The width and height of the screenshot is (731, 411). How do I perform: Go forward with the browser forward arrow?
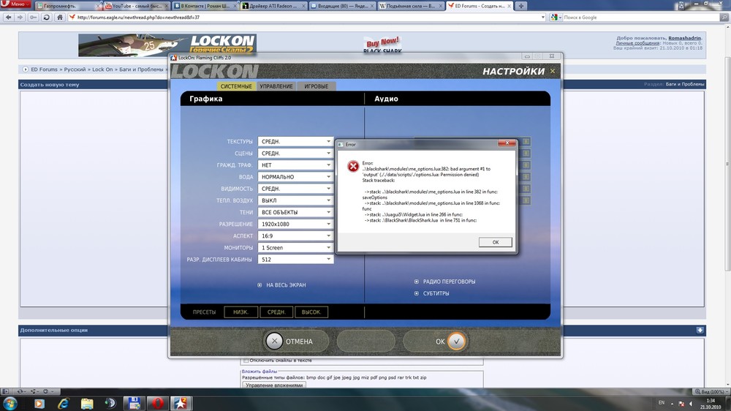click(20, 18)
